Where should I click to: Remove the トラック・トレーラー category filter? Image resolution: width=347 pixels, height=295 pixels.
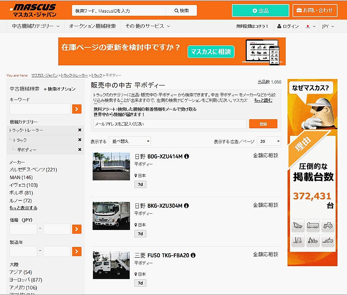pyautogui.click(x=80, y=130)
